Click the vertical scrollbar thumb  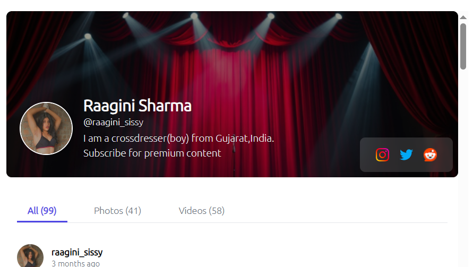coord(463,47)
